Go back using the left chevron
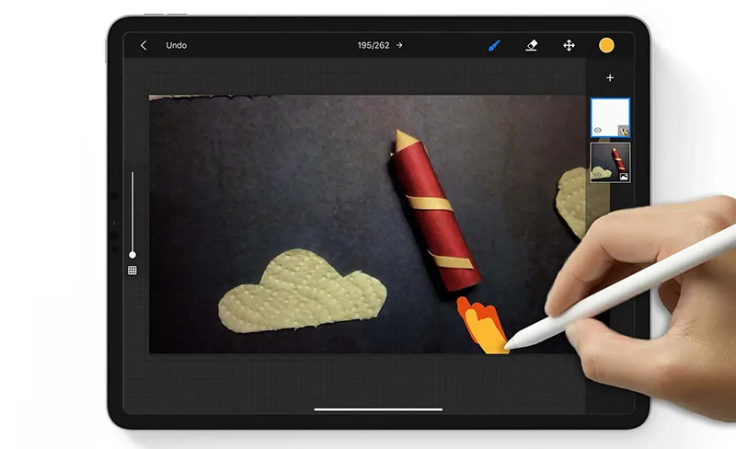The height and width of the screenshot is (449, 736). (144, 45)
